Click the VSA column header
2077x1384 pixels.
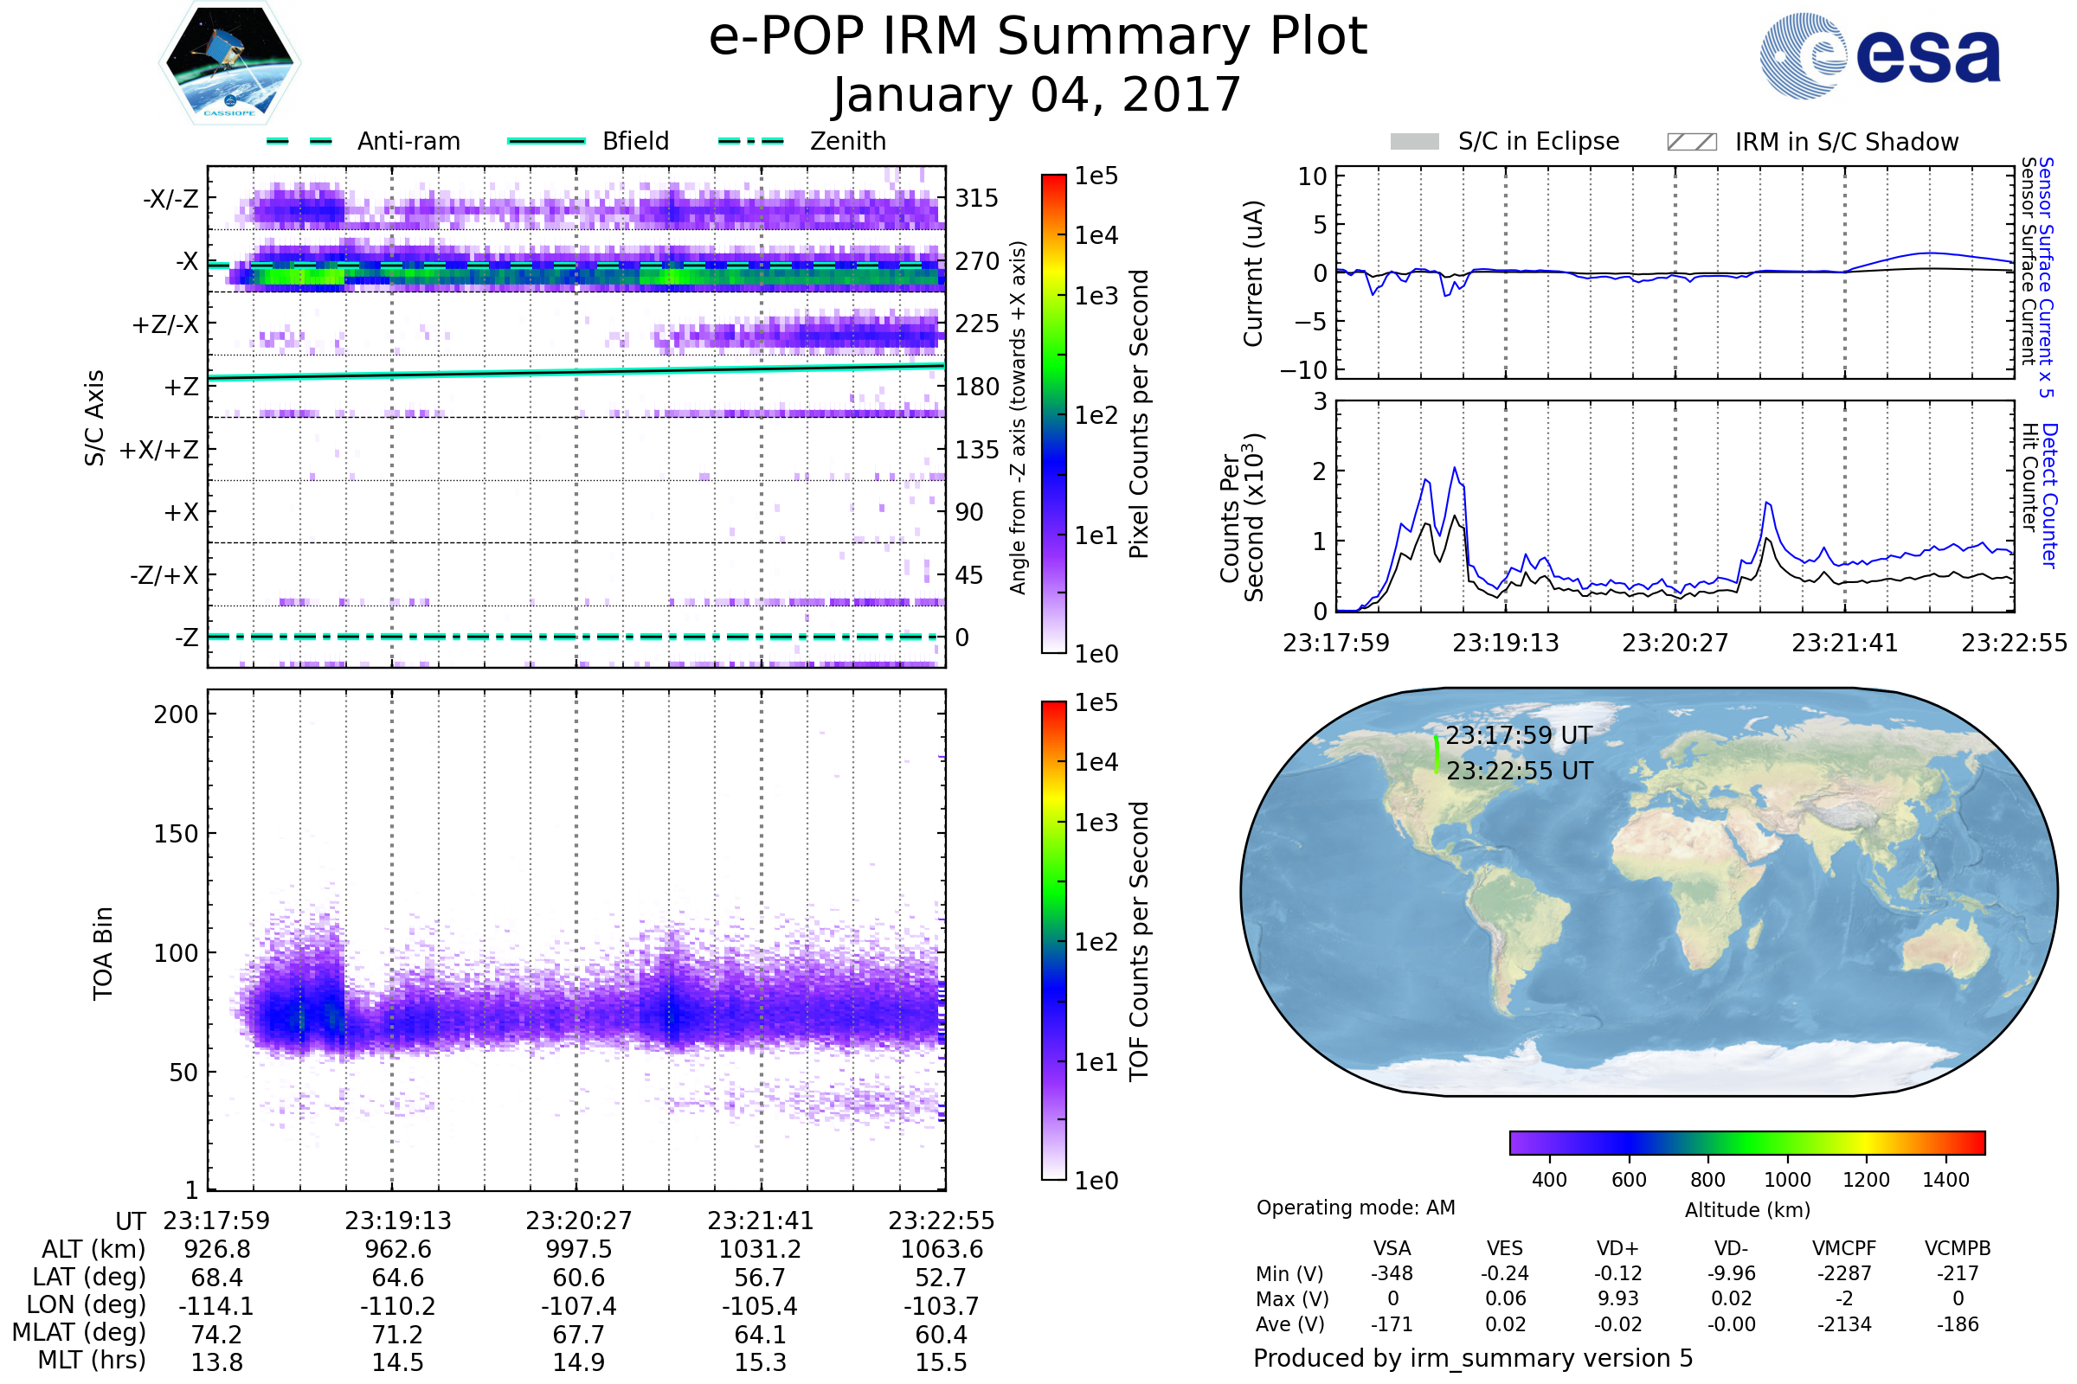[x=1392, y=1248]
